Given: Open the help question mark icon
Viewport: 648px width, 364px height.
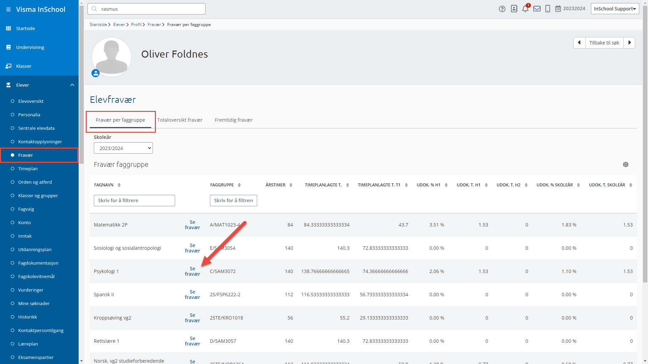Looking at the screenshot, I should (x=502, y=9).
